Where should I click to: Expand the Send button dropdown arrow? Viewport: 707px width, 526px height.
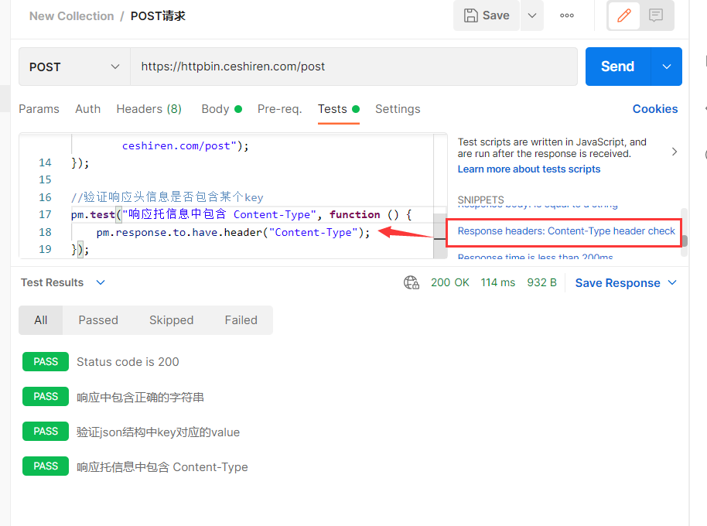point(667,67)
